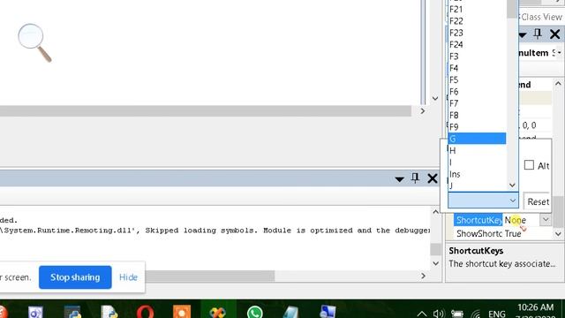Click the key list scrollbar thumb
565x318 pixels.
coord(512,9)
